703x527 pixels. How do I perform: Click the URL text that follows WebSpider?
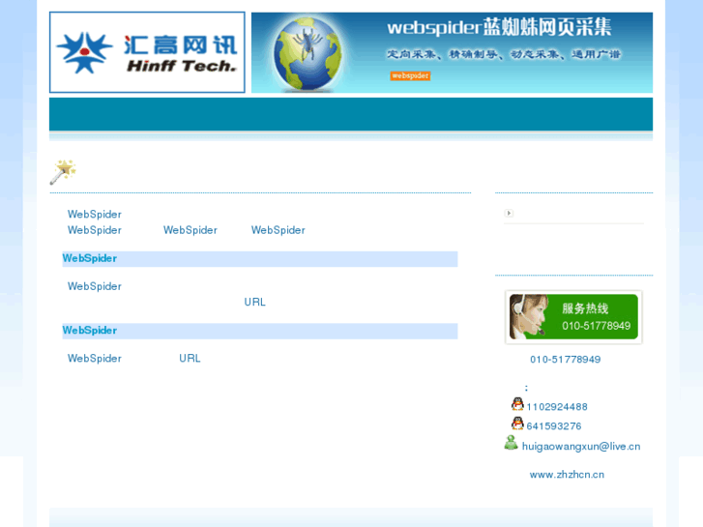pyautogui.click(x=190, y=359)
